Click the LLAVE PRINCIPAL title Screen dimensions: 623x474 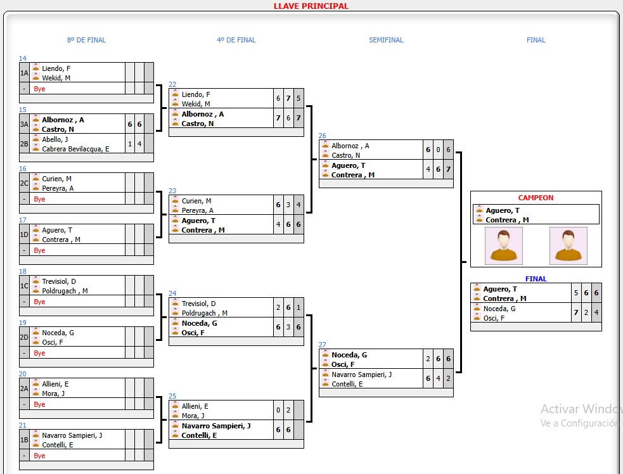[311, 6]
